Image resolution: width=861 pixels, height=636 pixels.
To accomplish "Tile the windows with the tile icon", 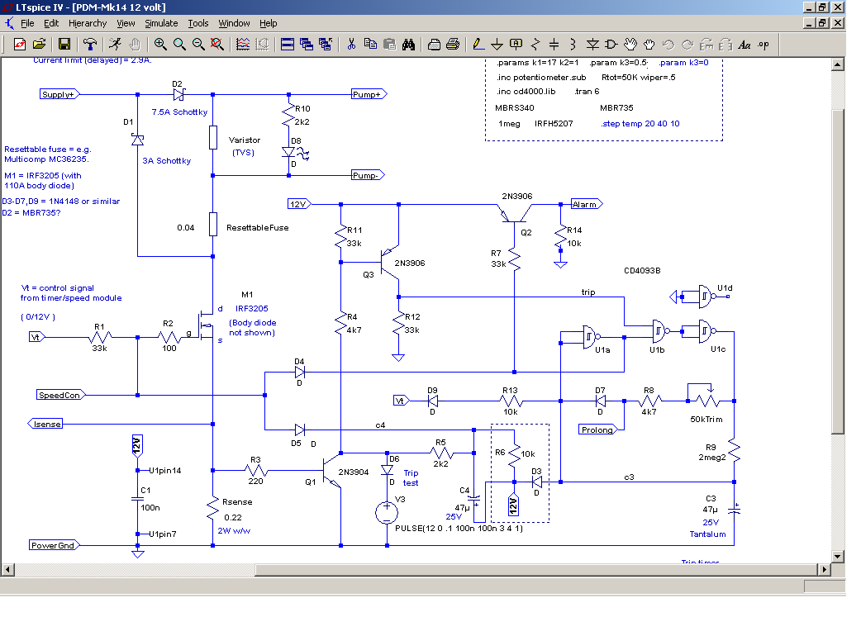I will (288, 45).
